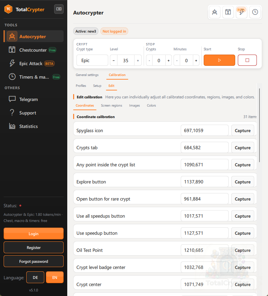
Task: Click the Active: new3 profile badge
Action: 86,31
